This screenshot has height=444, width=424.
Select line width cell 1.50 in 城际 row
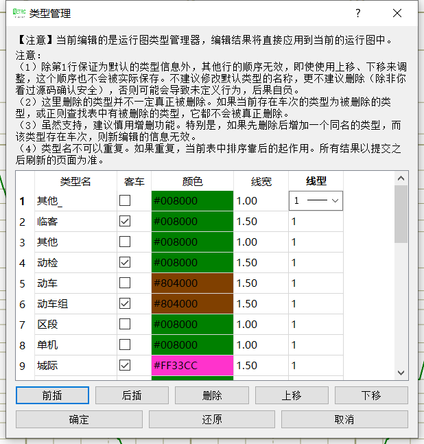pyautogui.click(x=261, y=365)
